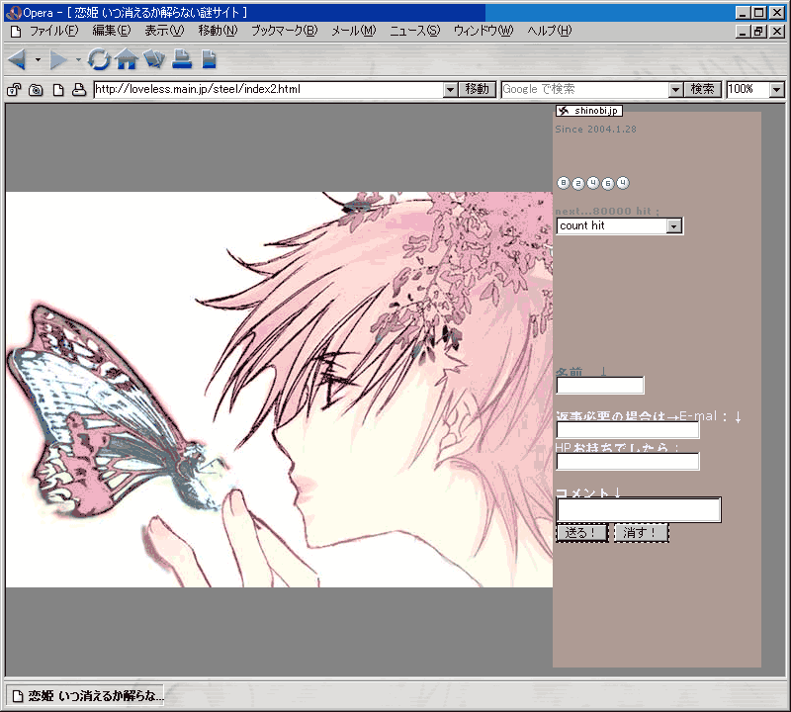Open the 表示(V) menu
This screenshot has width=791, height=712.
164,31
